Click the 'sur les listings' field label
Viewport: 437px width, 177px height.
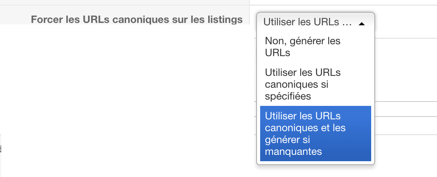[x=210, y=19]
